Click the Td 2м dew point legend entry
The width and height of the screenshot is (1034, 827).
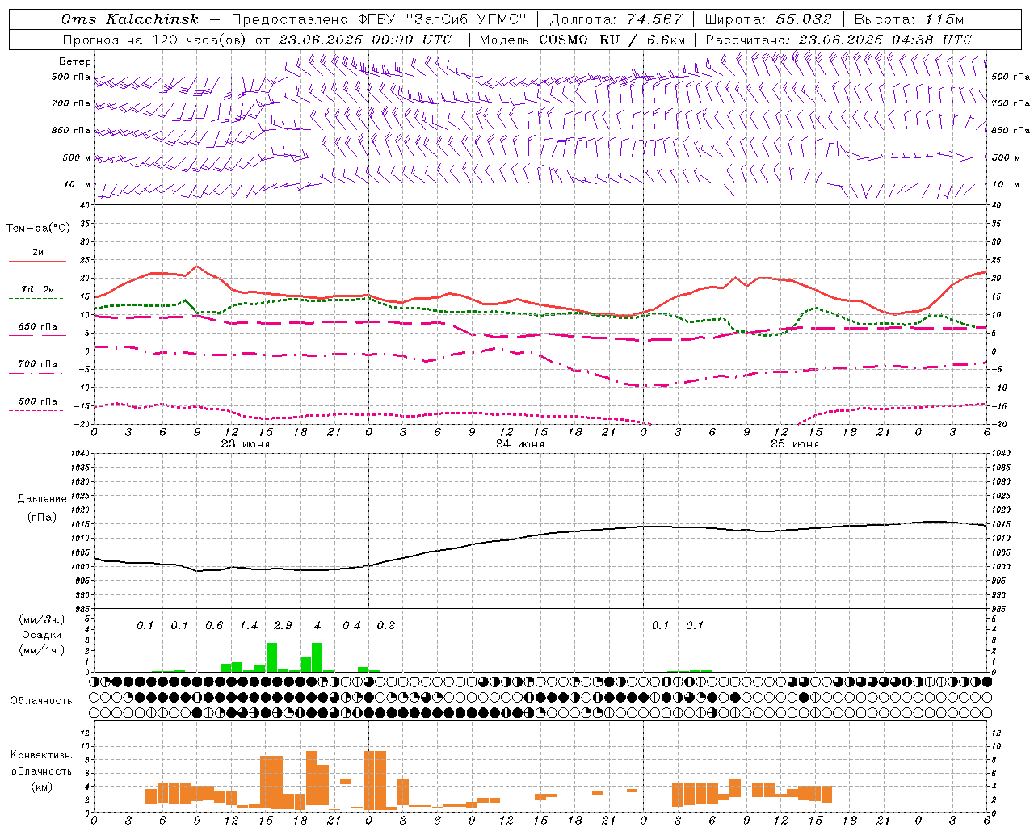[x=37, y=289]
